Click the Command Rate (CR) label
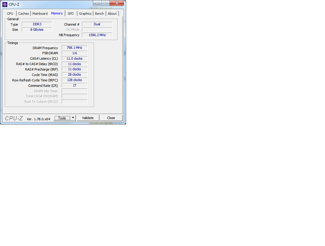The height and width of the screenshot is (246, 325). click(43, 86)
